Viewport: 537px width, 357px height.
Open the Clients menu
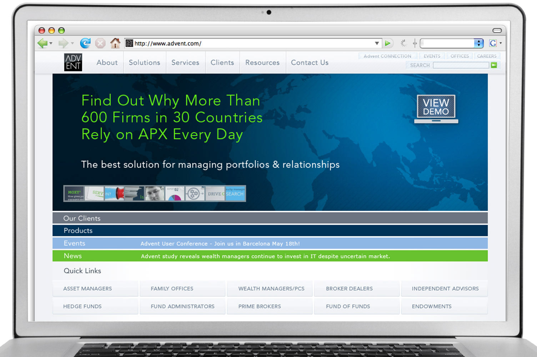[222, 62]
